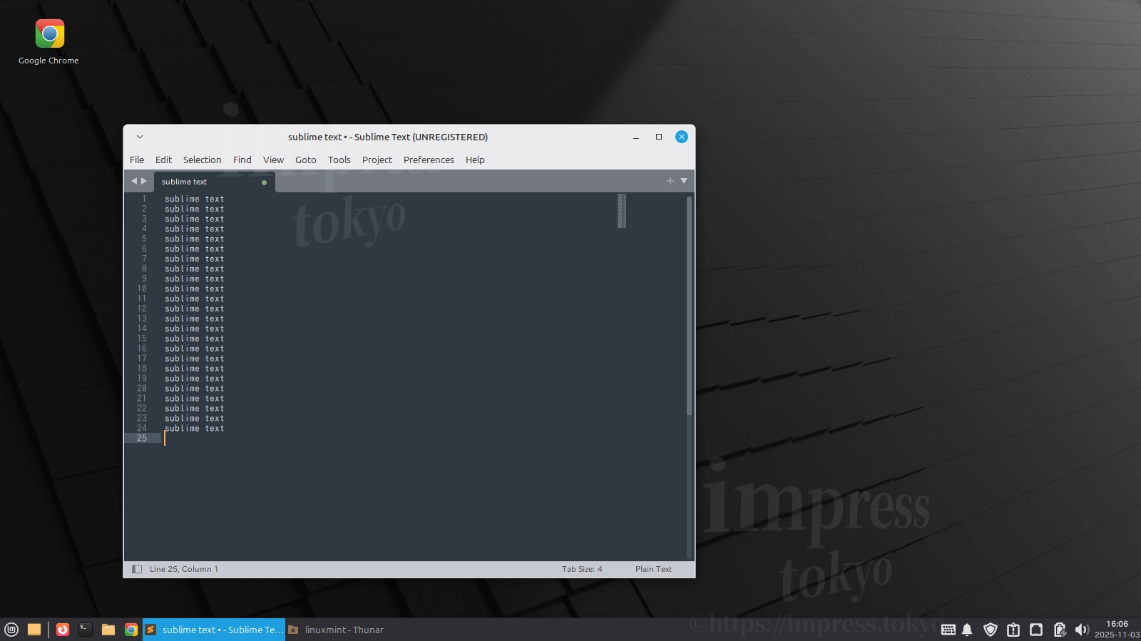Open the clock showing 16:06
The width and height of the screenshot is (1141, 641).
tap(1117, 629)
